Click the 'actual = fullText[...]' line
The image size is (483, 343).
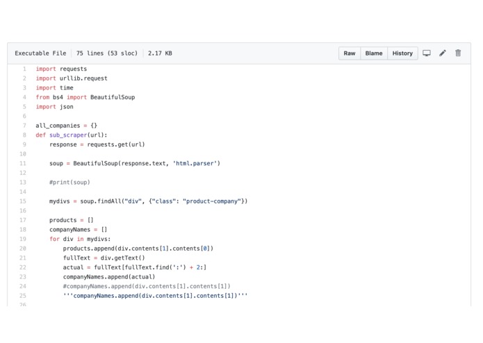pos(135,267)
